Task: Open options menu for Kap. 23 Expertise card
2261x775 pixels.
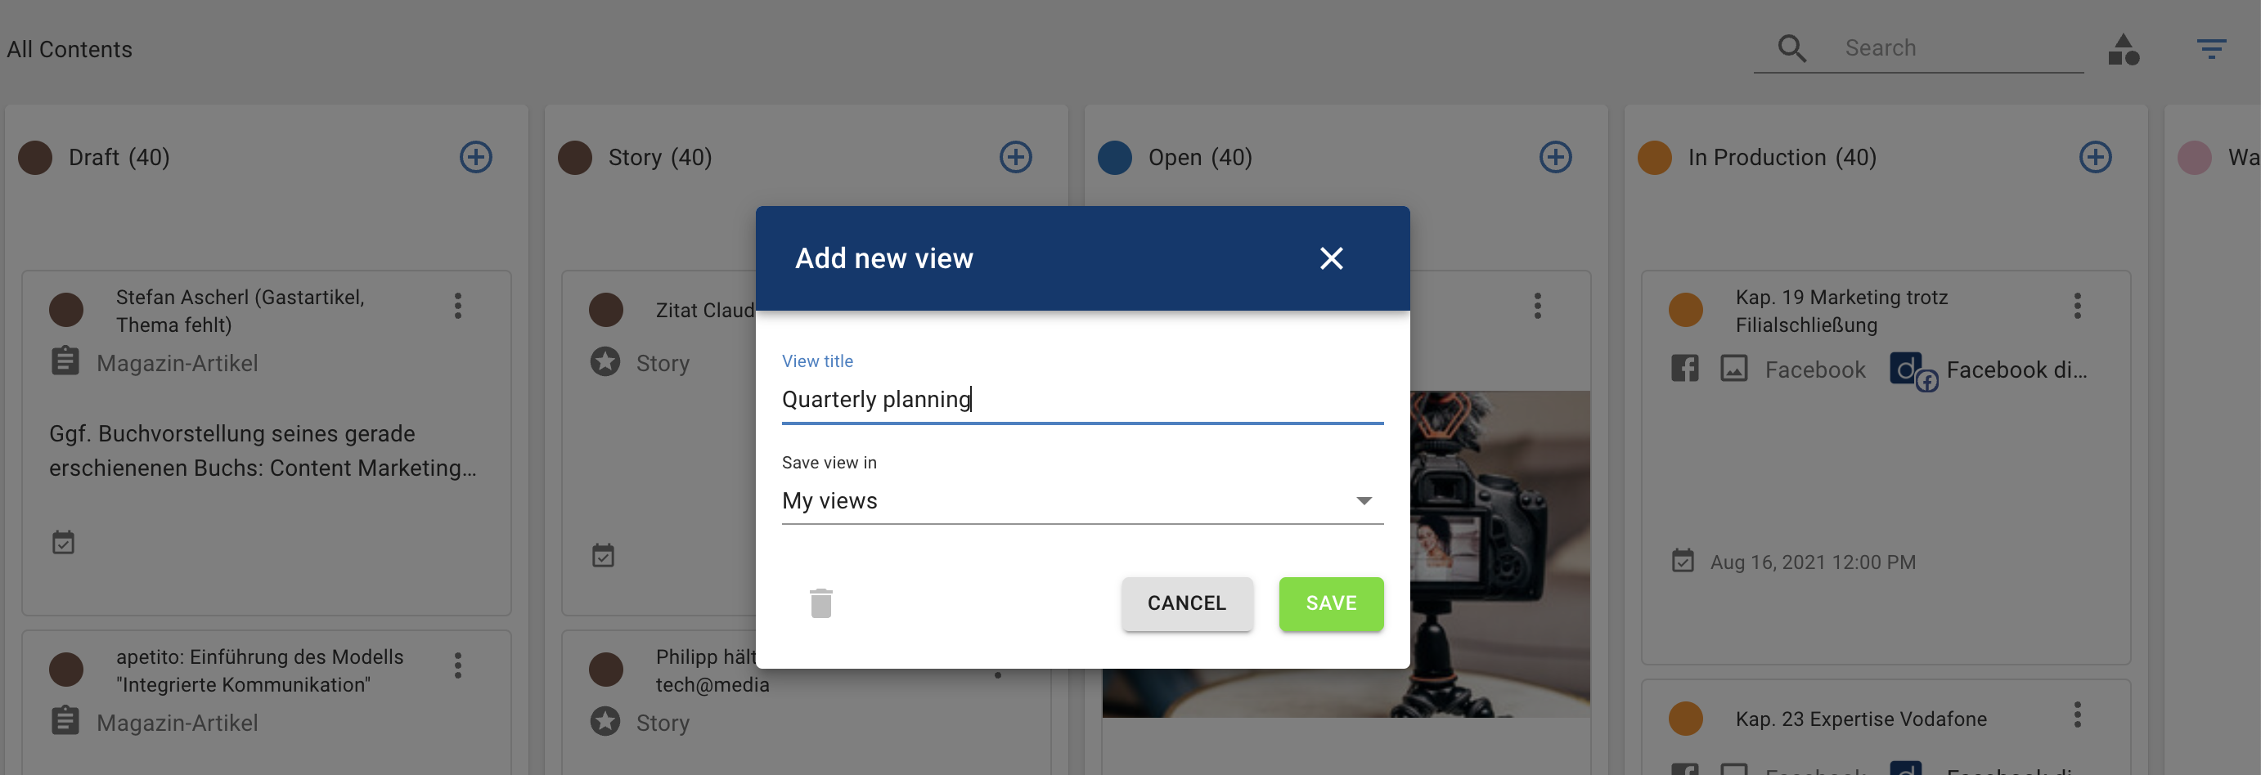Action: point(2077,715)
